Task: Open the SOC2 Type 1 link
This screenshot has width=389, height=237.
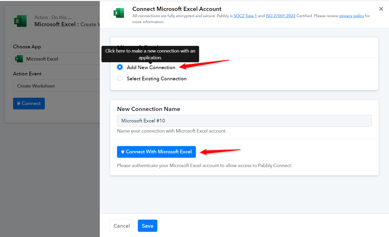Action: tap(245, 16)
